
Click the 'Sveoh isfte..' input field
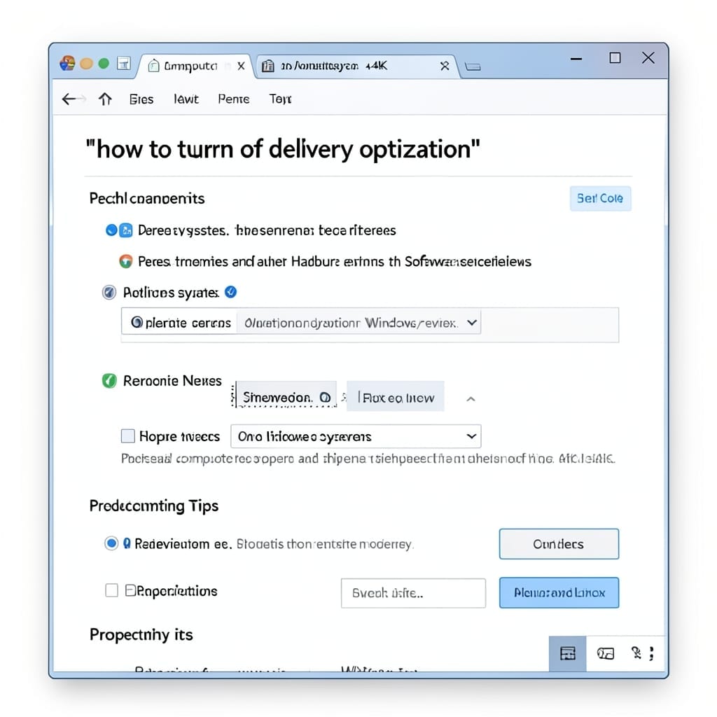click(x=413, y=593)
